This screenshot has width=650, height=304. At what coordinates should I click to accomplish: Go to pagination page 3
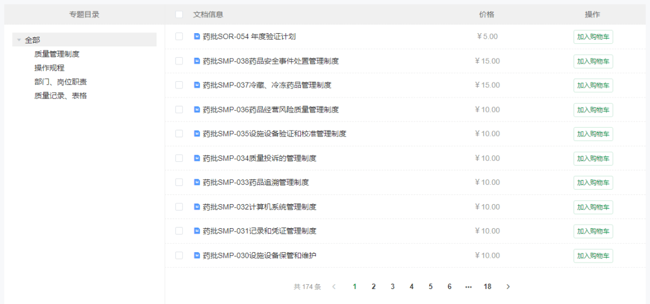(392, 287)
